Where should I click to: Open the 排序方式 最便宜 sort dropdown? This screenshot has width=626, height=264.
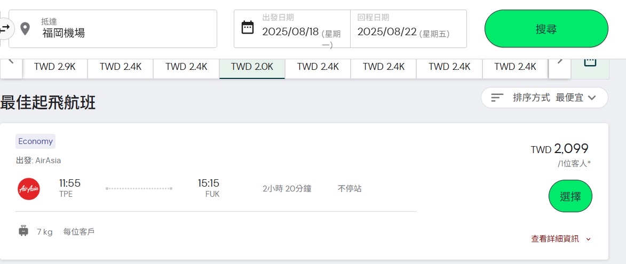544,98
